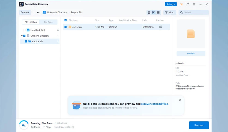
Task: Click the blue Recover button
Action: click(x=199, y=125)
